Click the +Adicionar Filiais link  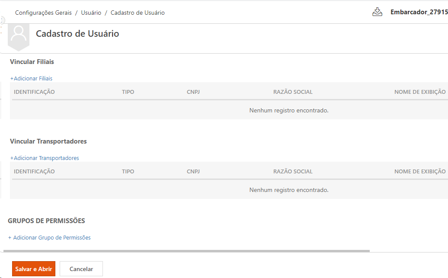click(x=31, y=78)
